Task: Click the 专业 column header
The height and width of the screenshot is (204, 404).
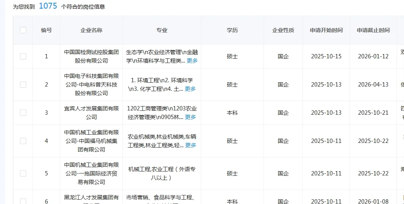Action: coord(162,30)
